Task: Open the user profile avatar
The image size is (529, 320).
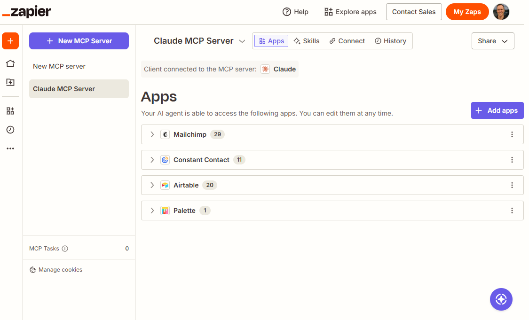Action: coord(501,12)
